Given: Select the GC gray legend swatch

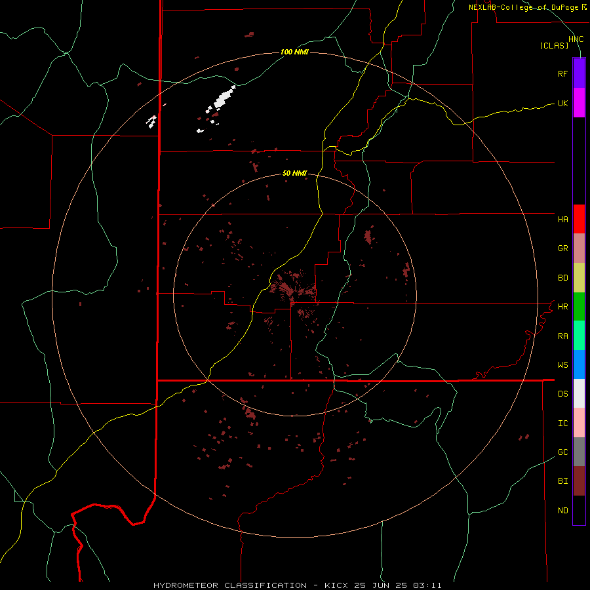Looking at the screenshot, I should 579,452.
